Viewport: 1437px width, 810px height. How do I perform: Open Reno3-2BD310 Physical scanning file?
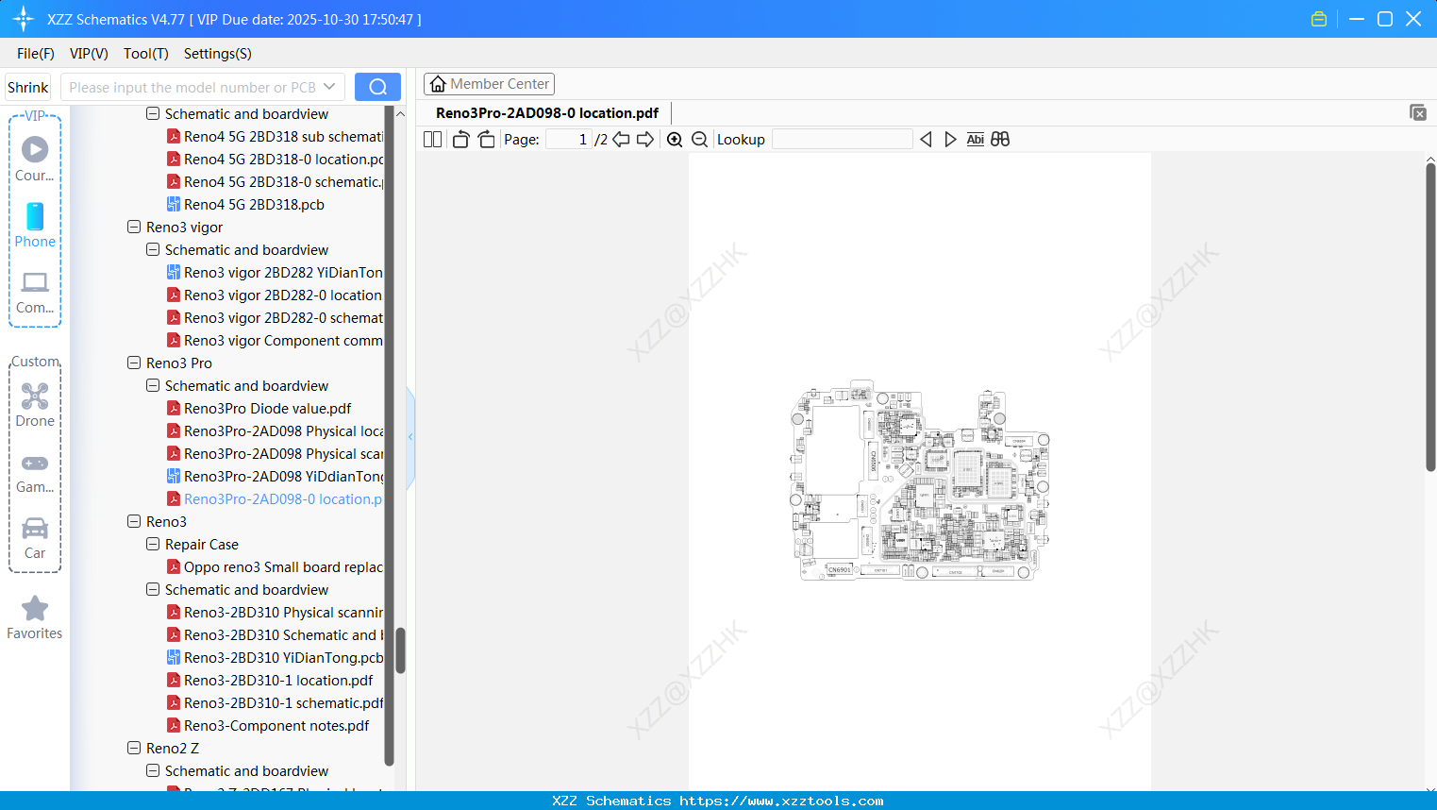point(276,612)
